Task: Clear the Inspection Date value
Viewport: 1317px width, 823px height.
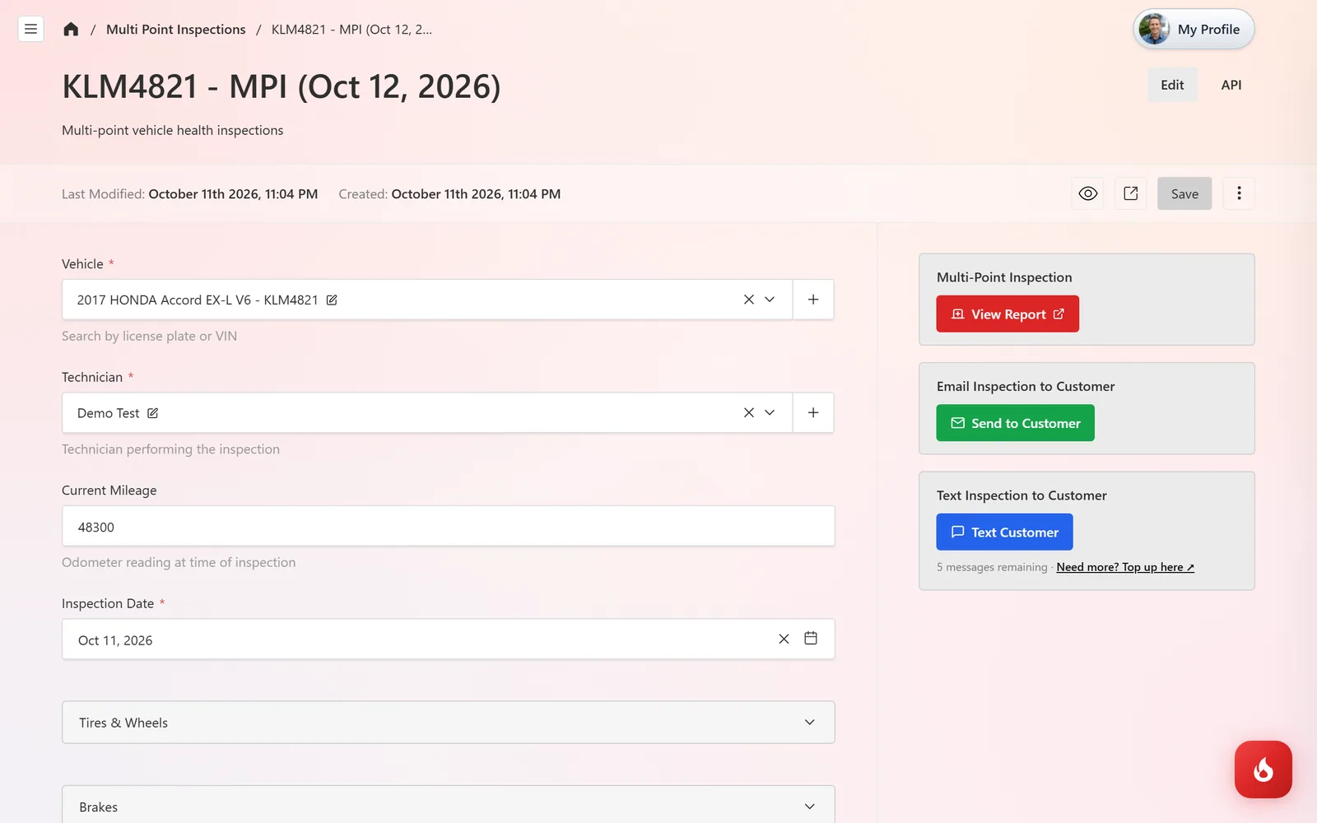Action: click(x=784, y=639)
